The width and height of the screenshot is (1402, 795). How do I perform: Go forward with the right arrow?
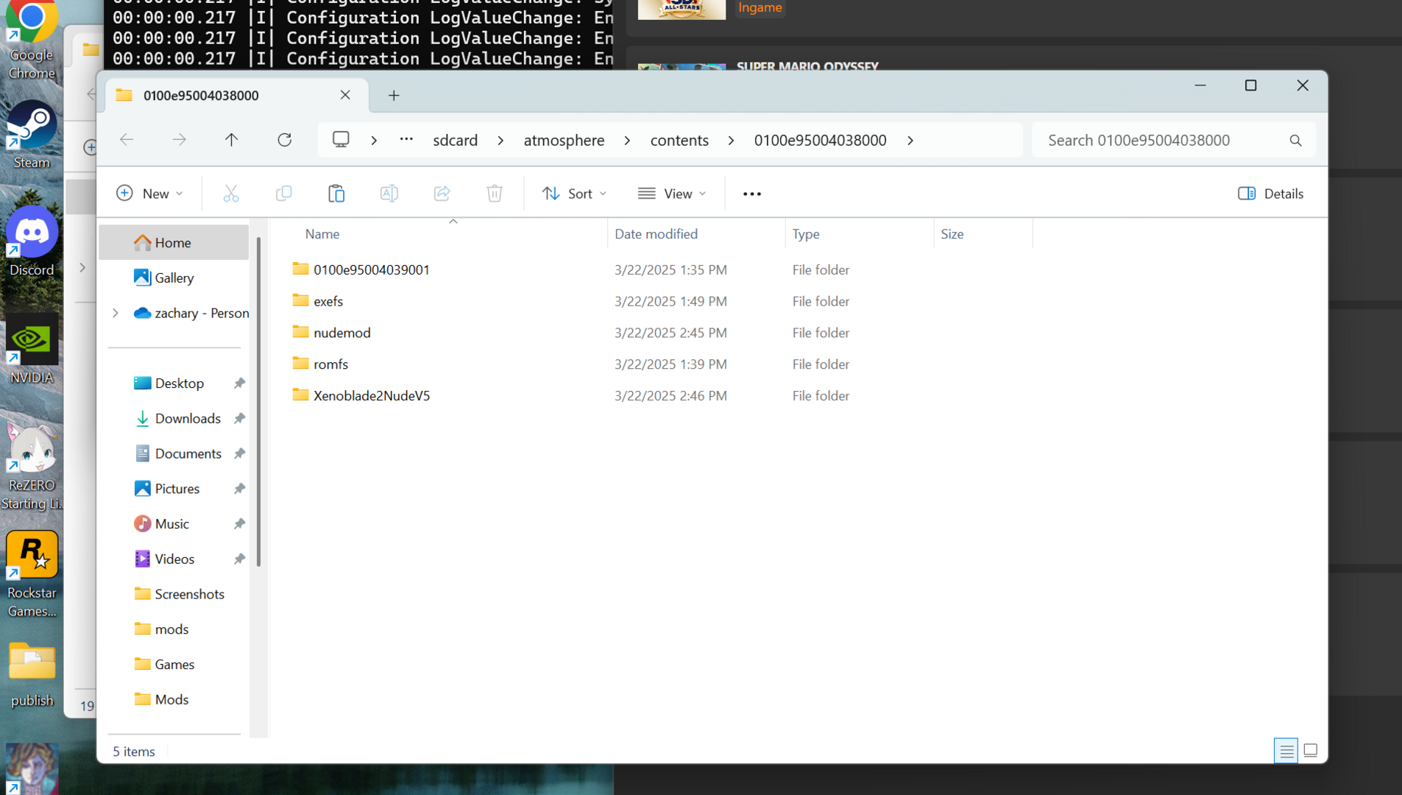pyautogui.click(x=179, y=140)
